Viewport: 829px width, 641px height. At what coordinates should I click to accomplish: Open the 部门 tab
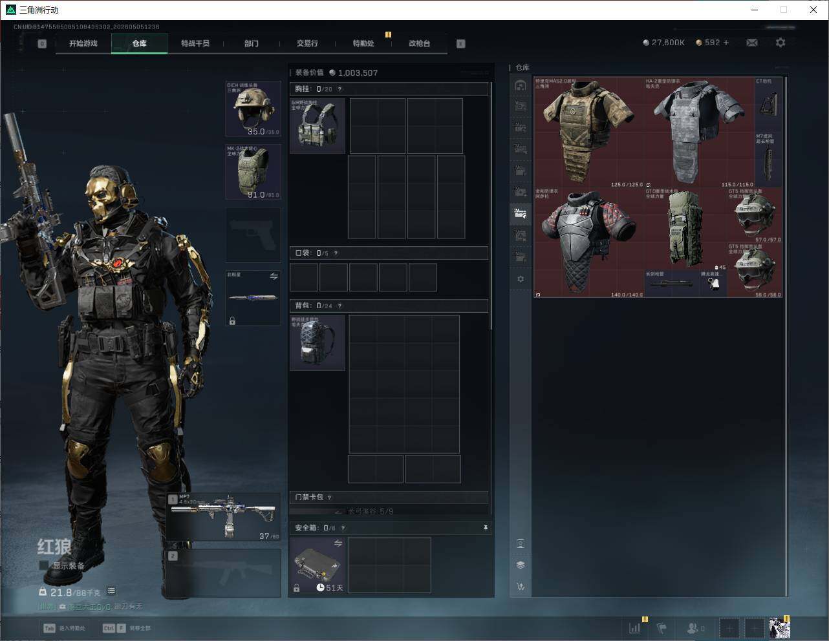tap(252, 43)
